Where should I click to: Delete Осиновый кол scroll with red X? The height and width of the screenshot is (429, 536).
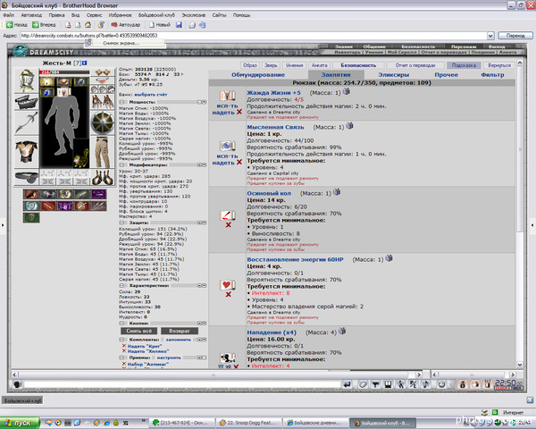click(x=228, y=224)
